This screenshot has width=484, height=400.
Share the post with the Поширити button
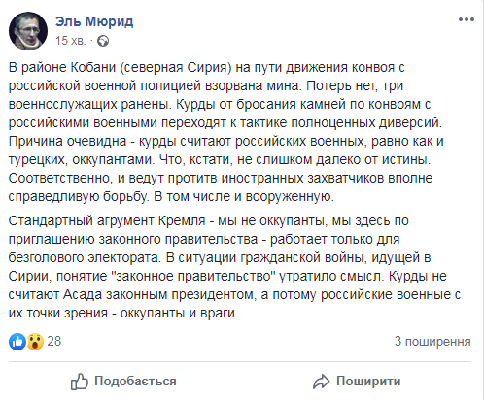point(357,382)
